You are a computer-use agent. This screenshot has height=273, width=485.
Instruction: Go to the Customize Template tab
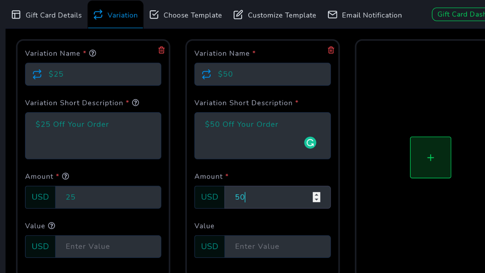click(x=275, y=15)
